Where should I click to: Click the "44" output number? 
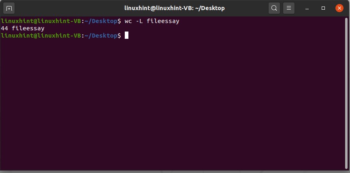[x=4, y=28]
